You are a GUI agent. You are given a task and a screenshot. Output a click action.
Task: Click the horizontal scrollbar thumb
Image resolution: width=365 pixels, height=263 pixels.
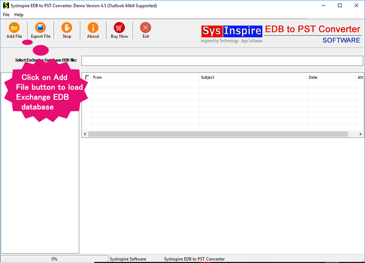click(218, 134)
